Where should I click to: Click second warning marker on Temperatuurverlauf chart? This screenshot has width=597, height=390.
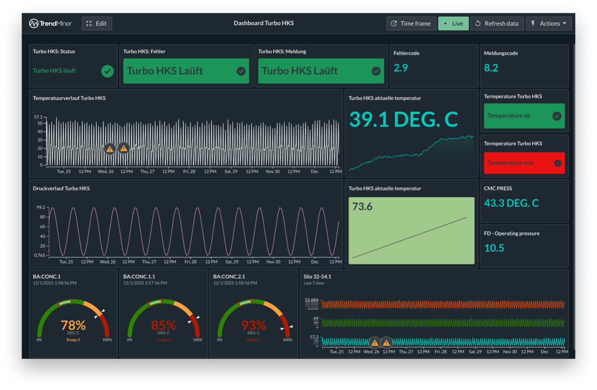pos(124,148)
